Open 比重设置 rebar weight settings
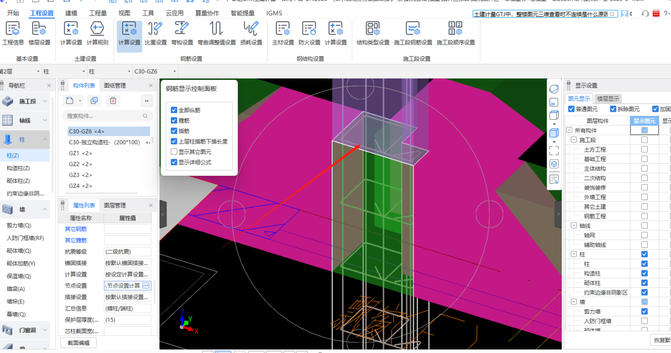This screenshot has width=671, height=353. pyautogui.click(x=156, y=33)
